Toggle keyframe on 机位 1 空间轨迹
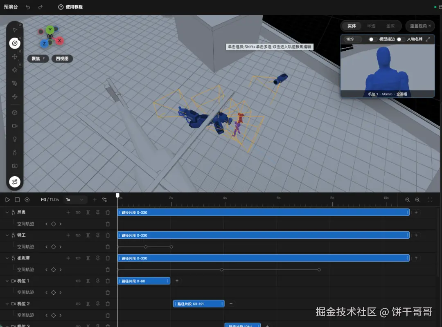 (x=53, y=292)
